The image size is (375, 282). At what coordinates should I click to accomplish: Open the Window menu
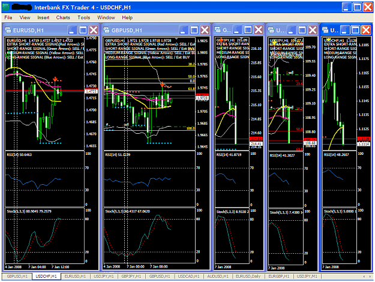click(106, 17)
